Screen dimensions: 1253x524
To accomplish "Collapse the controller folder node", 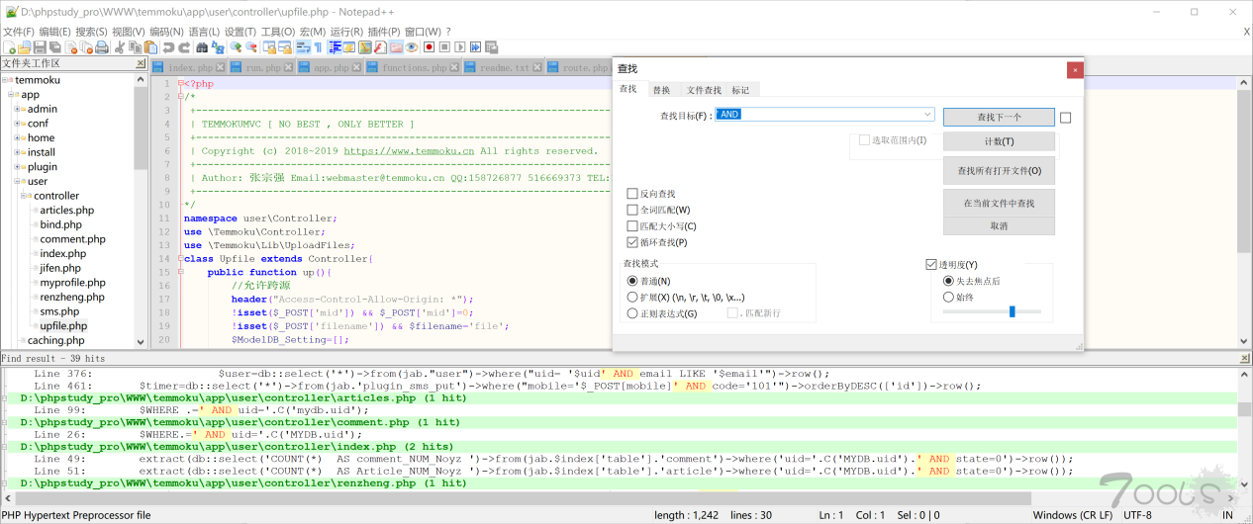I will click(25, 196).
